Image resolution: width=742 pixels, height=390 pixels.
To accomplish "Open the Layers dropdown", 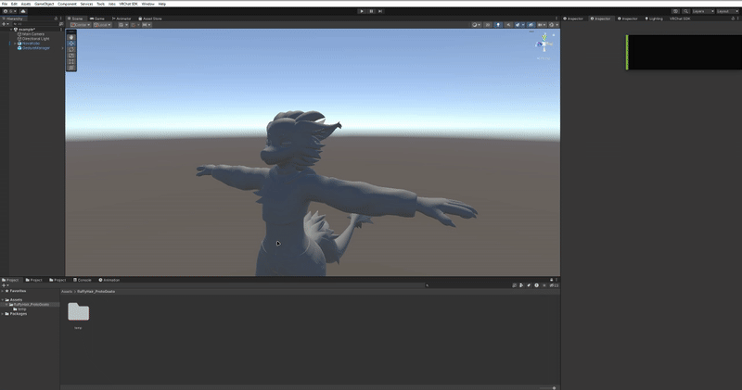I will click(x=702, y=11).
